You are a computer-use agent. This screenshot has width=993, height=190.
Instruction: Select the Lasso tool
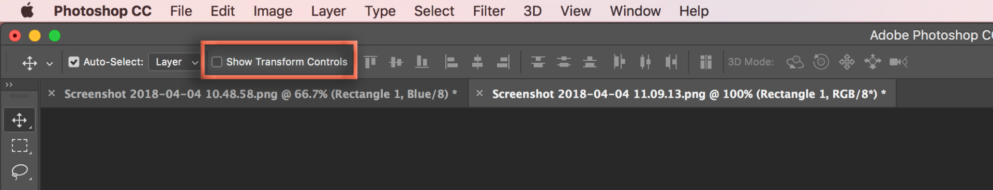[20, 171]
